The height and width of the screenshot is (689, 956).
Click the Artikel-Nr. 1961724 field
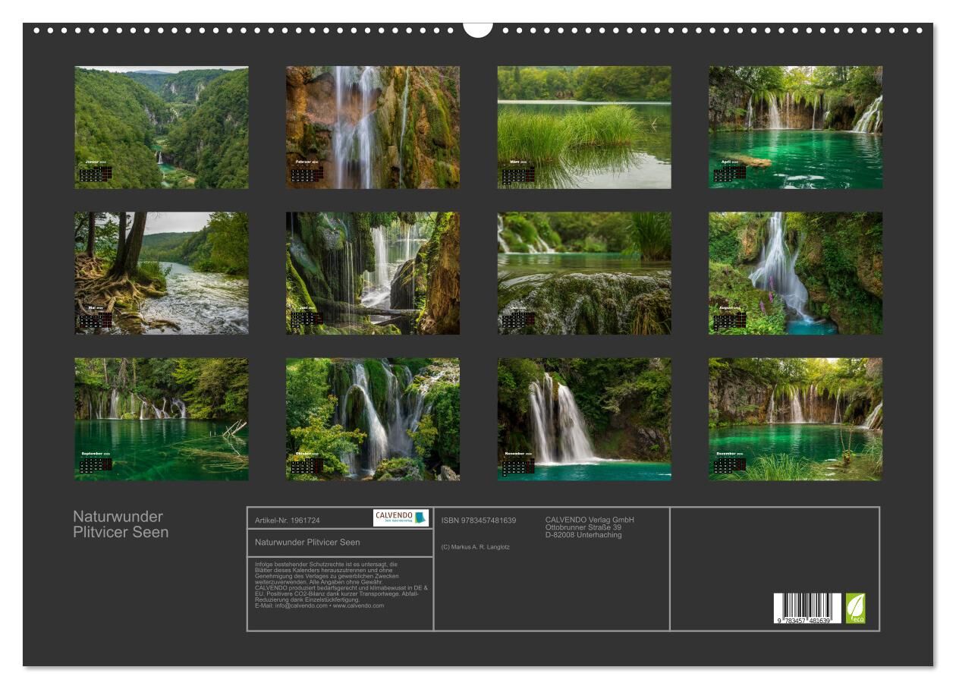coord(288,521)
